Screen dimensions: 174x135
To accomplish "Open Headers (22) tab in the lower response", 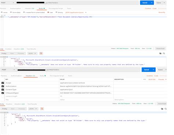I will (19, 104).
